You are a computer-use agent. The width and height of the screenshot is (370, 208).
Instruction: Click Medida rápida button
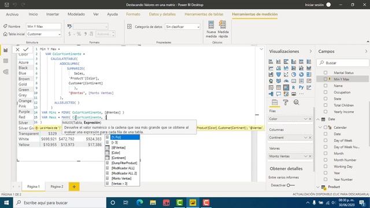tap(223, 29)
